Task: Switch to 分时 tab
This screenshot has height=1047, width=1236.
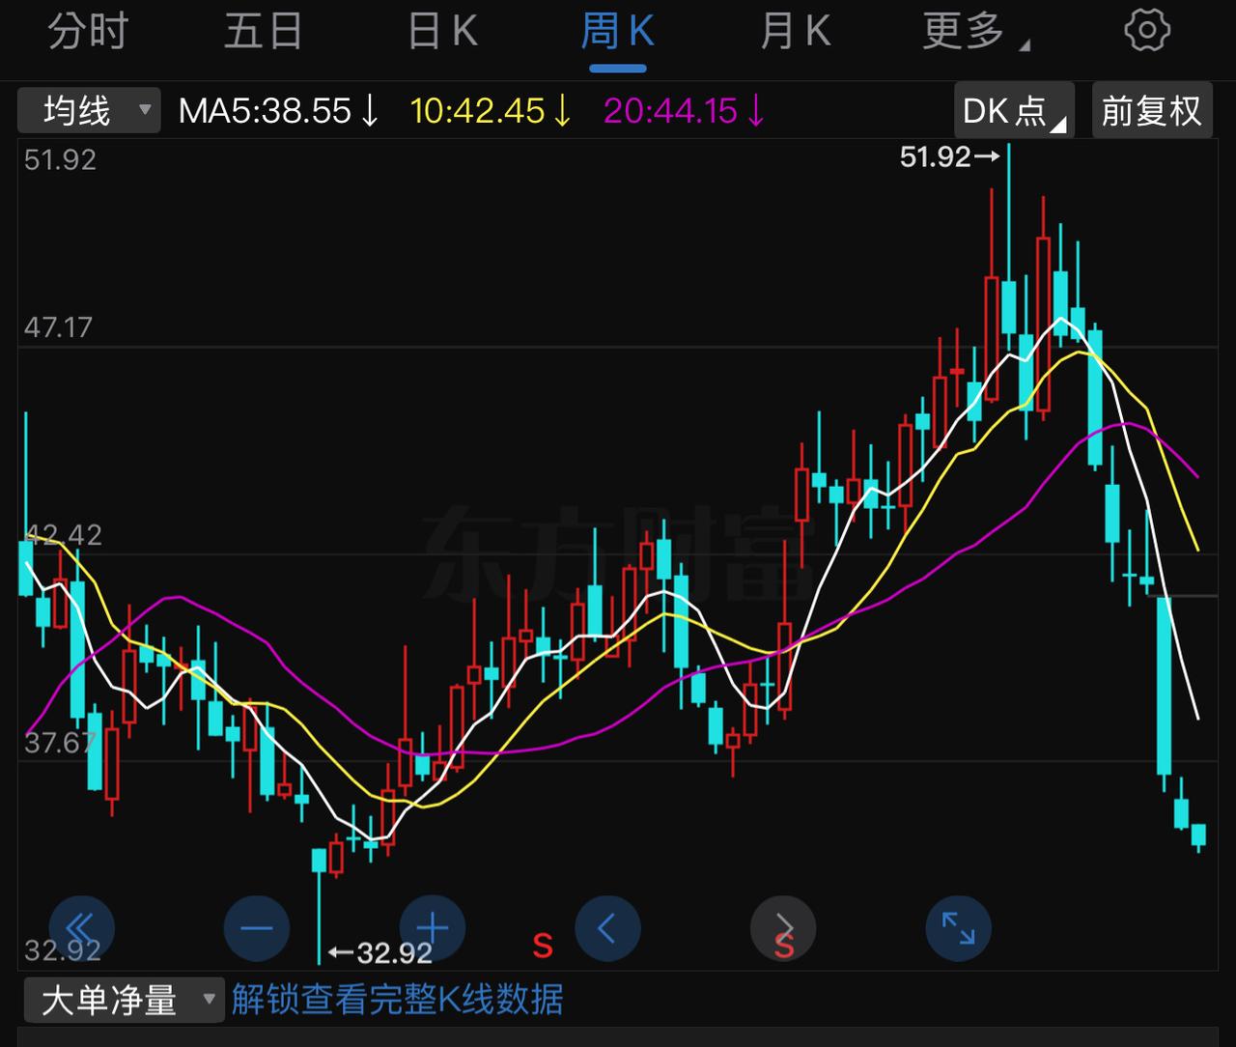Action: pyautogui.click(x=88, y=32)
